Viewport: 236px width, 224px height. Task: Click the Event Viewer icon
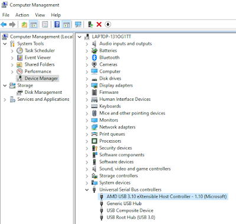(19, 58)
